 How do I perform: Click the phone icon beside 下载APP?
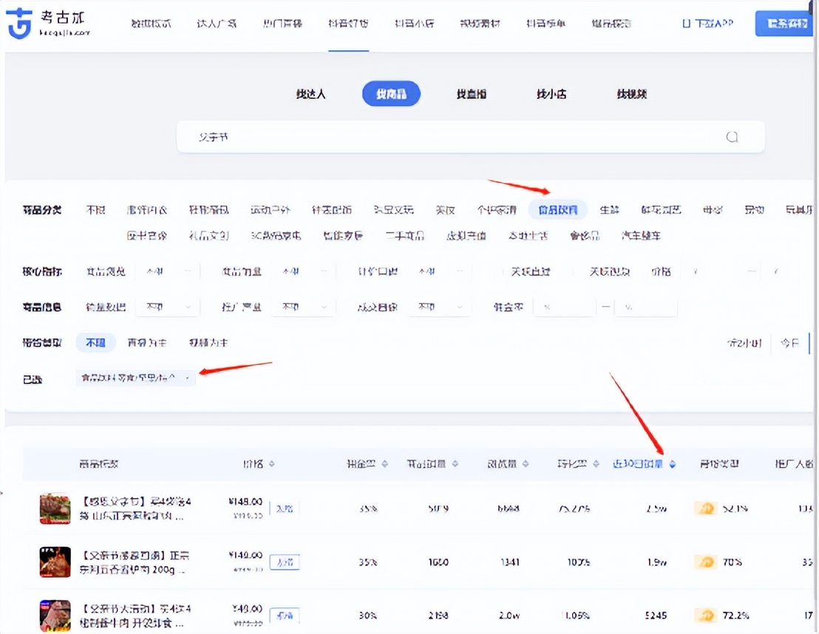point(687,24)
